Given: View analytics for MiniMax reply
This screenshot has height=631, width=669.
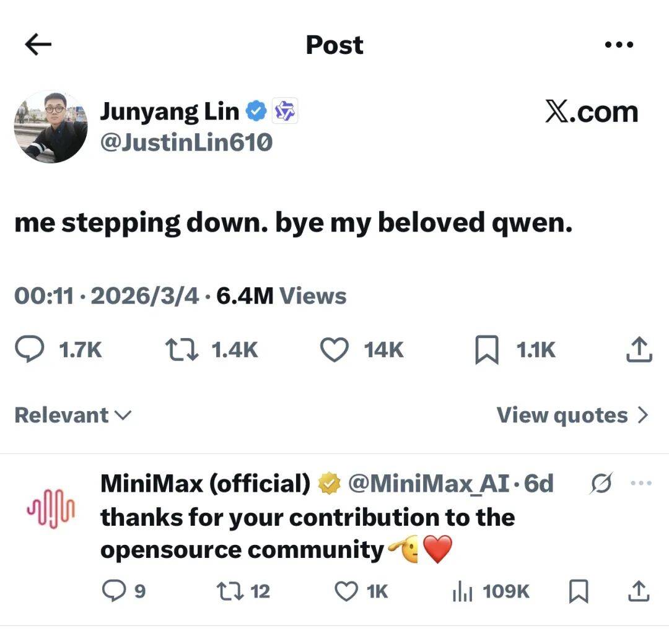Looking at the screenshot, I should coord(463,591).
